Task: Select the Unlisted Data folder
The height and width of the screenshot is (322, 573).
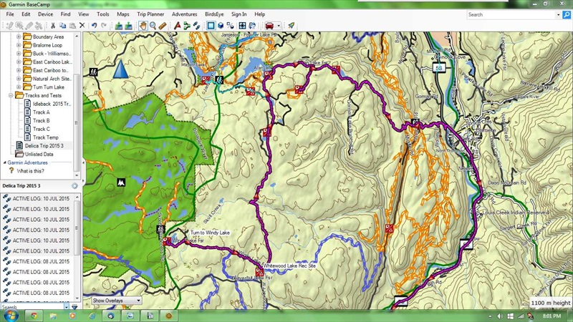Action: click(39, 154)
